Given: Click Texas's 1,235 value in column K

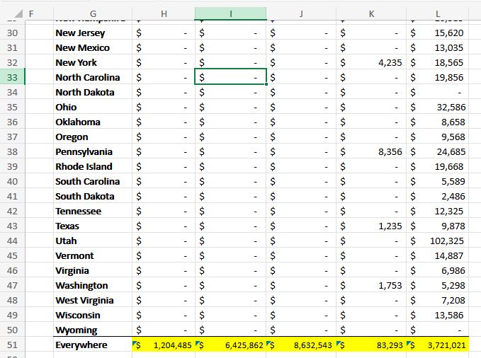Looking at the screenshot, I should pyautogui.click(x=371, y=226).
